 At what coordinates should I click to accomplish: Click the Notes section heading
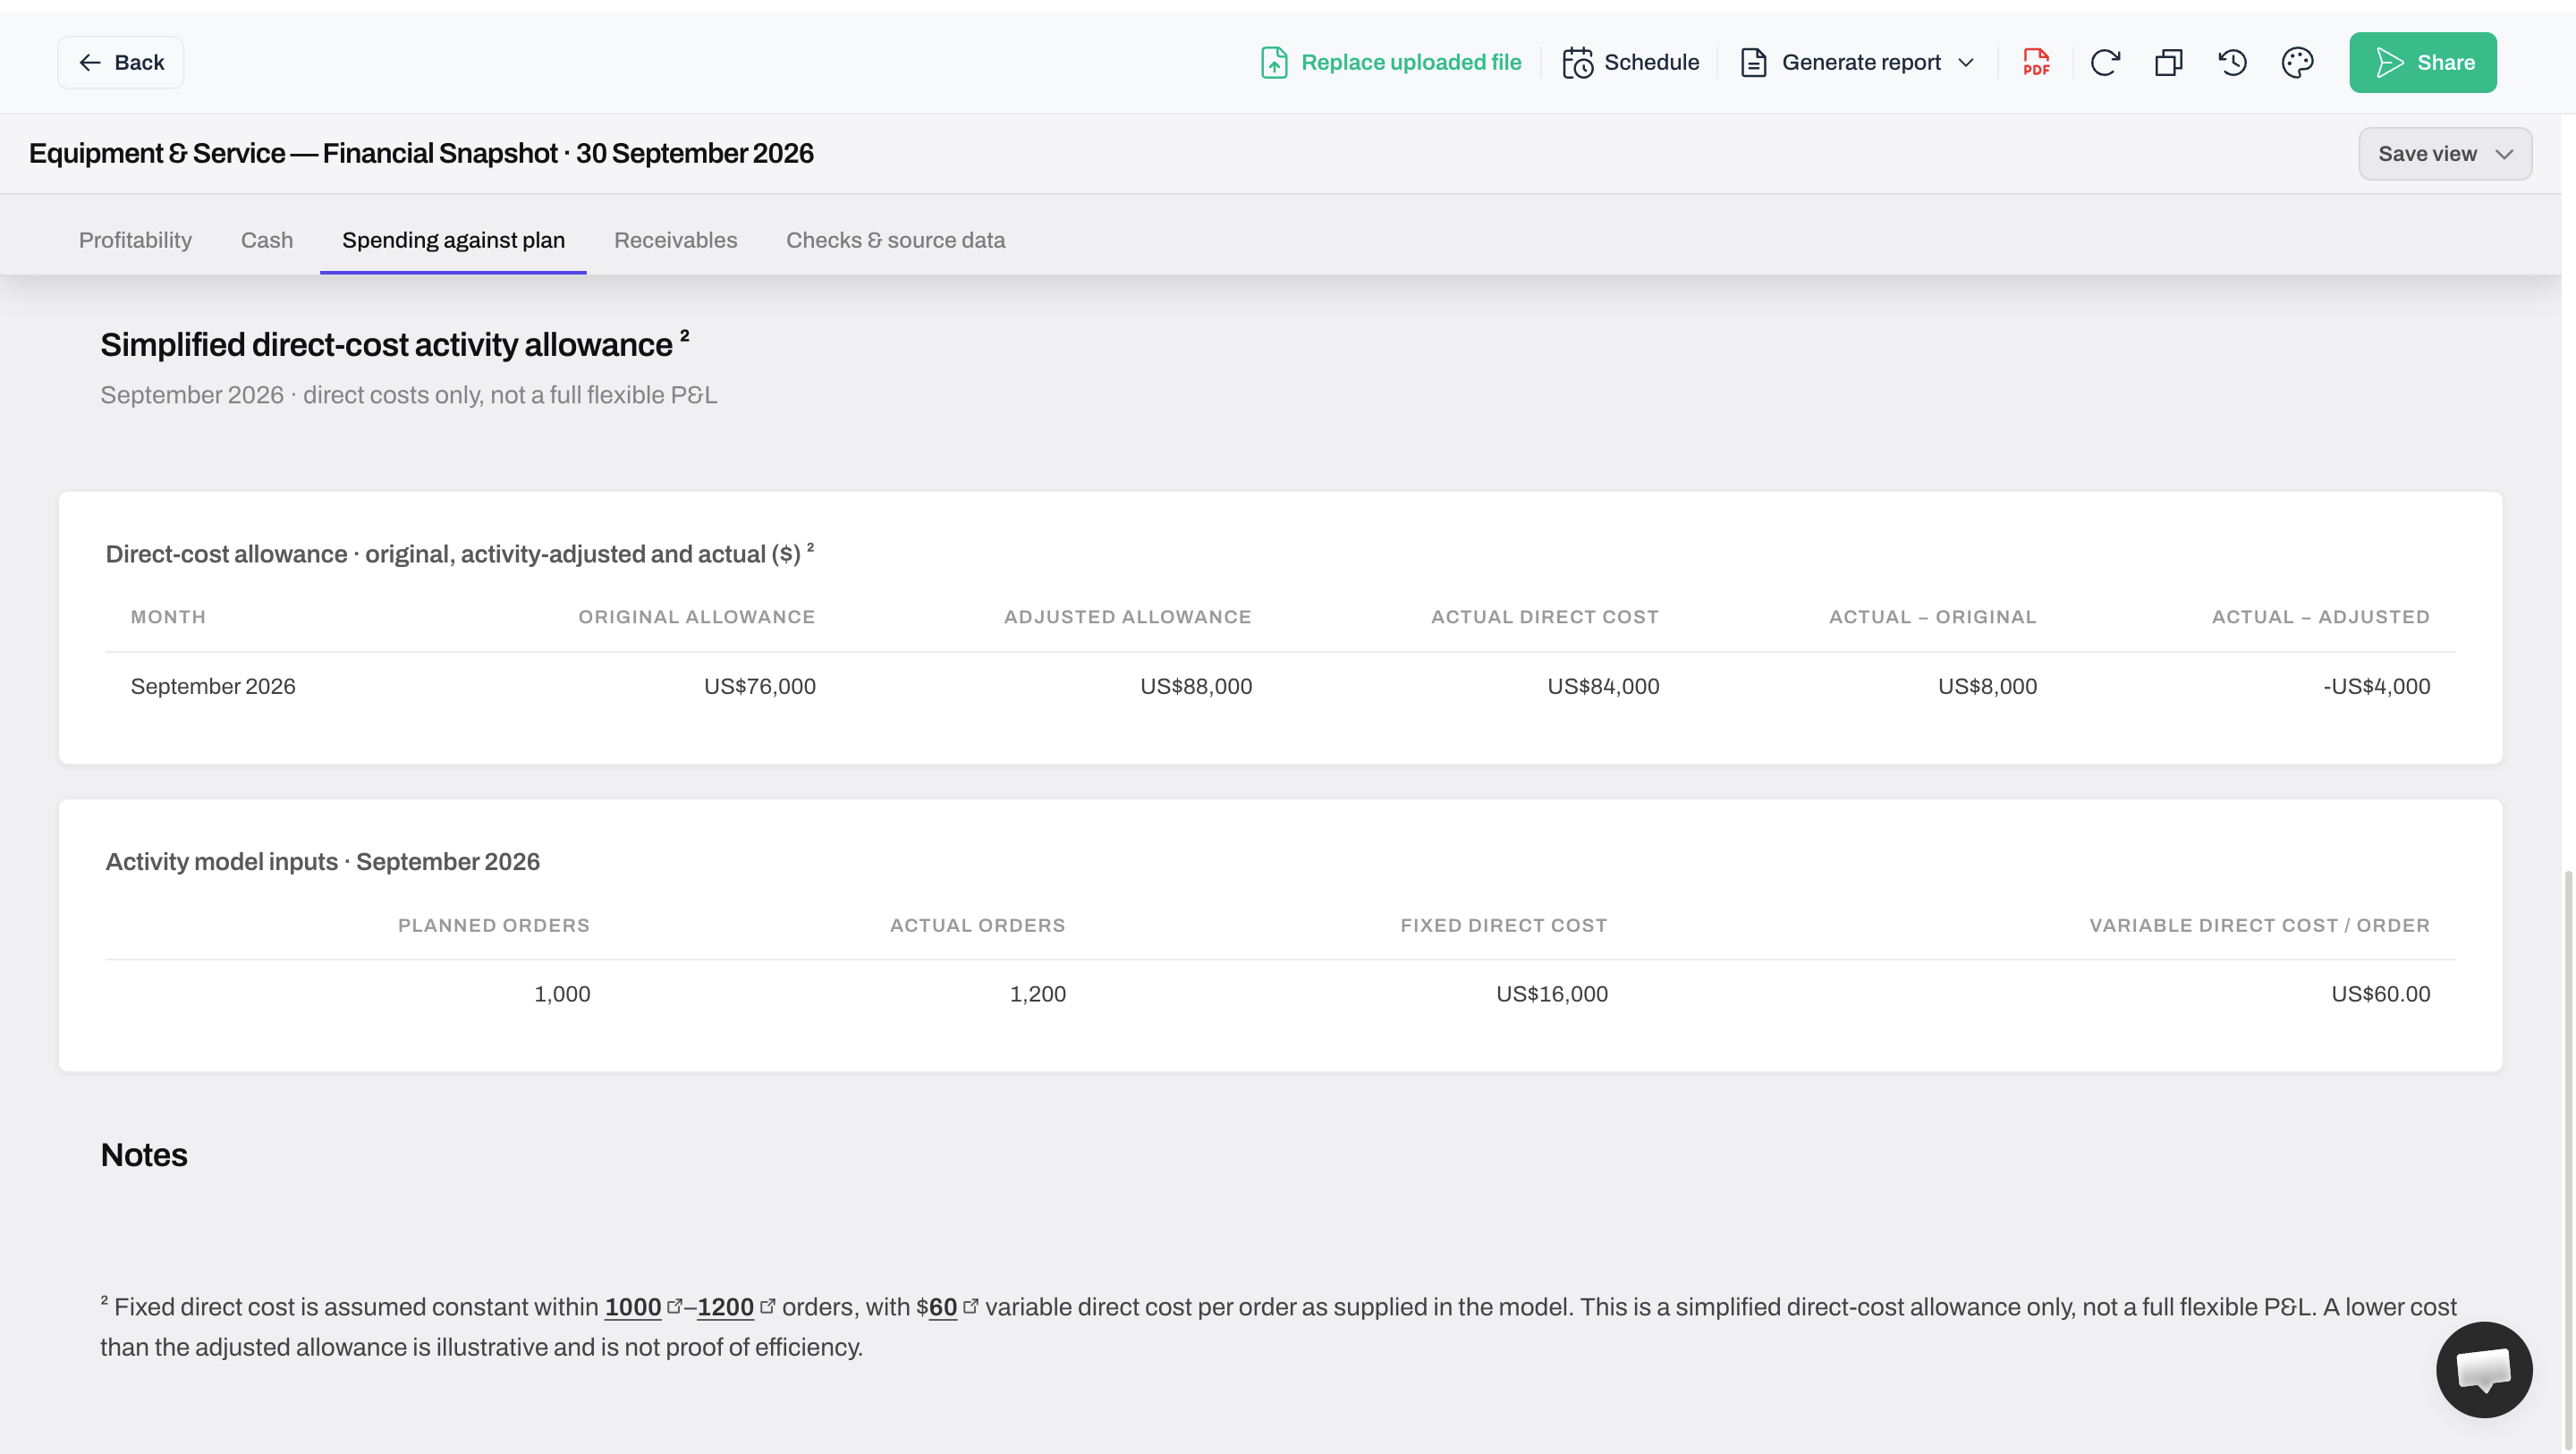[143, 1155]
